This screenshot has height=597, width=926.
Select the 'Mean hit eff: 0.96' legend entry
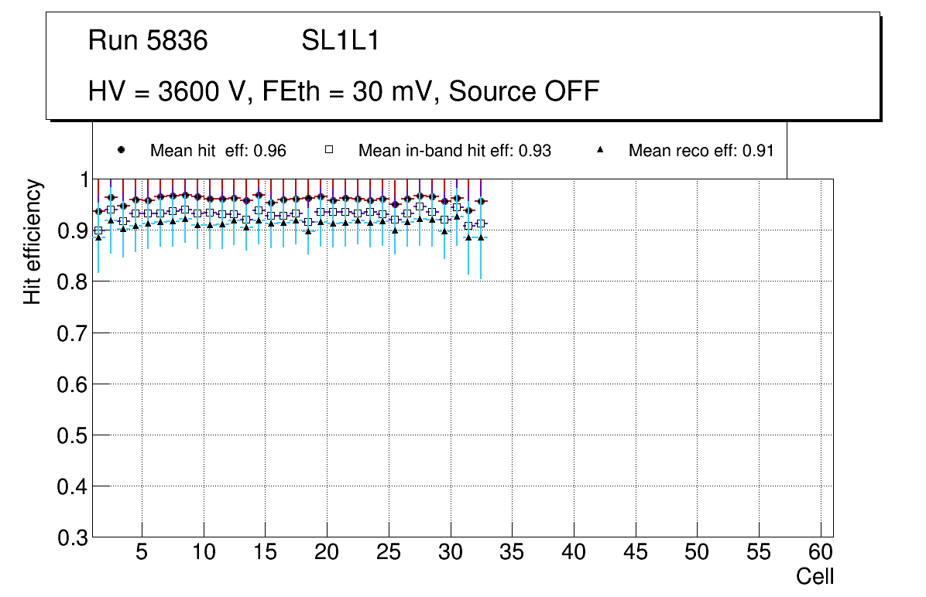218,151
